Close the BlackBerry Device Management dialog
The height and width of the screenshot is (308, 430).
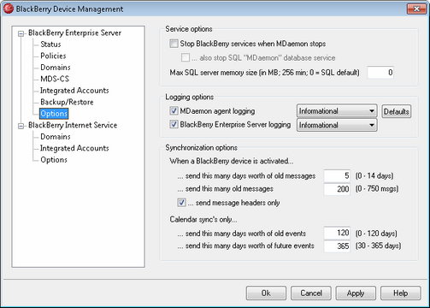pyautogui.click(x=416, y=9)
